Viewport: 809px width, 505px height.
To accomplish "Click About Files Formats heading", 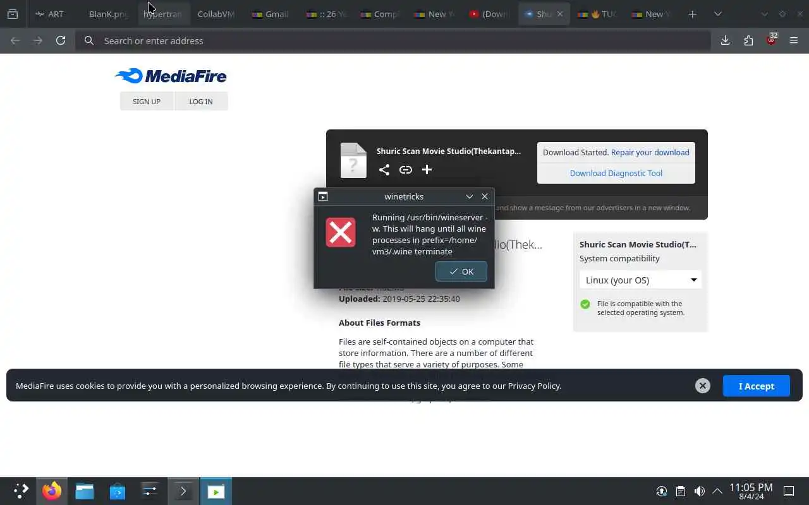I will tap(379, 323).
